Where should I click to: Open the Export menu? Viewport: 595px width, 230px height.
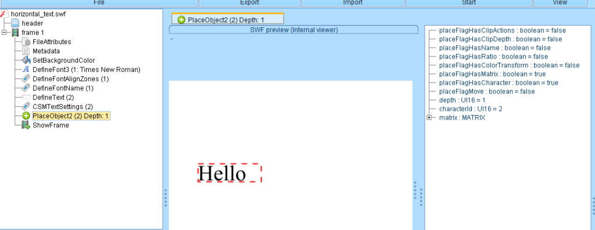pos(249,3)
